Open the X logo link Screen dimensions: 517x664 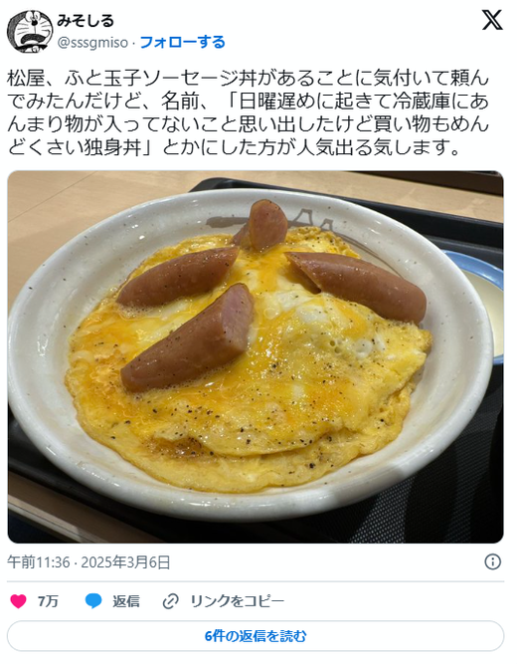(492, 20)
